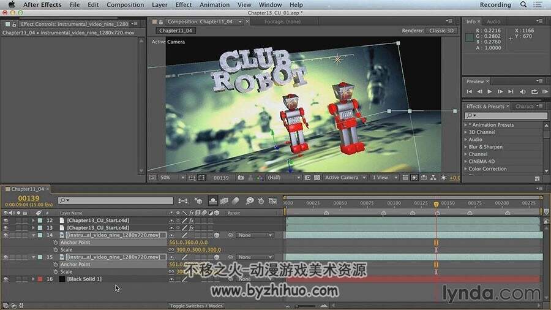Hide Black Solid 1 layer
Viewport: 551px width, 310px height.
pos(6,279)
